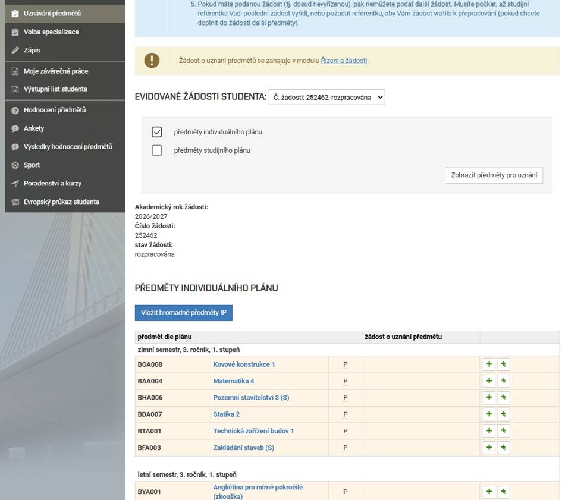Click the plus-with-list icon for Pozemní stavitelství 3
The height and width of the screenshot is (500, 562).
coord(503,397)
